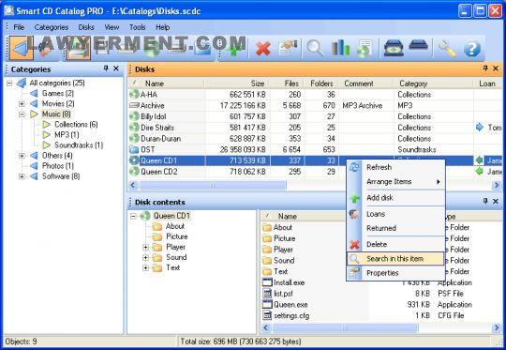Open the Categories menu

[x=52, y=27]
